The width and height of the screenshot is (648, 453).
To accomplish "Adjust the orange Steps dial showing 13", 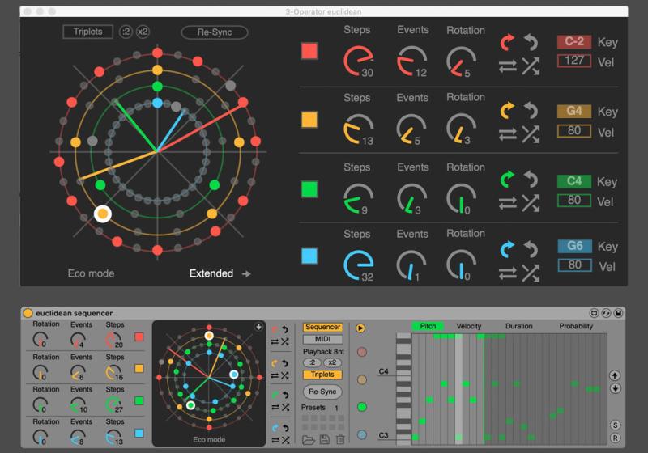I will (358, 129).
